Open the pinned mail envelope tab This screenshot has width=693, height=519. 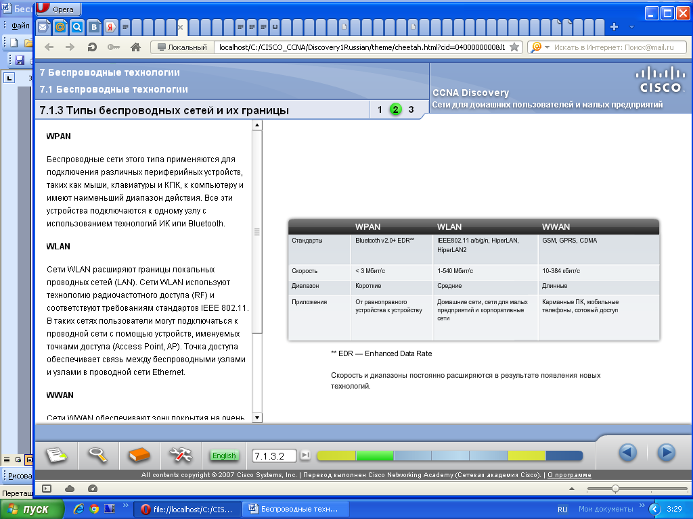[43, 27]
